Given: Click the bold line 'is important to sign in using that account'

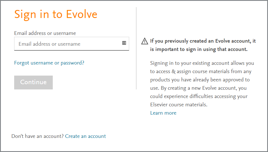Looking at the screenshot, I should [x=199, y=49].
